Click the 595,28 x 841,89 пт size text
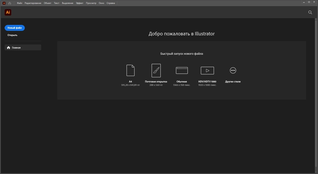 pos(130,85)
